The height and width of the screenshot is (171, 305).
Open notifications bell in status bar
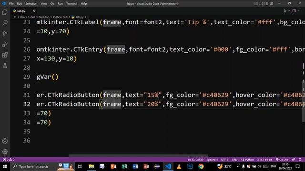click(x=300, y=160)
